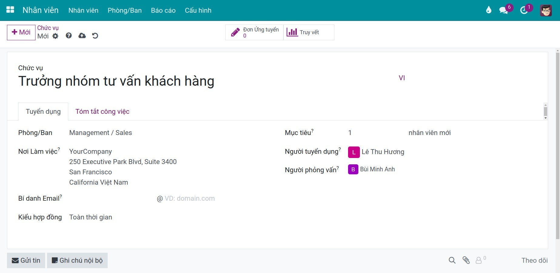This screenshot has width=560, height=273.
Task: Click the VI translation button
Action: click(402, 78)
